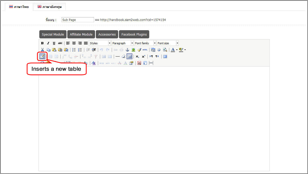Screen dimensions: 308x174
Task: Open HTML source editor
Action: tap(145, 50)
